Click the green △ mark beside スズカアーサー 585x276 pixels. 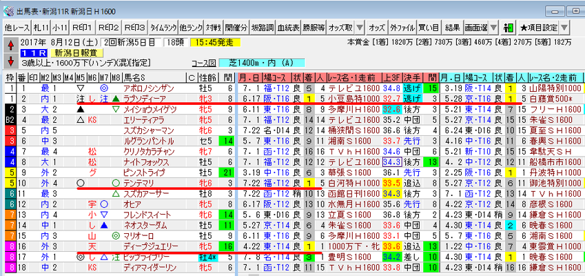pos(116,193)
